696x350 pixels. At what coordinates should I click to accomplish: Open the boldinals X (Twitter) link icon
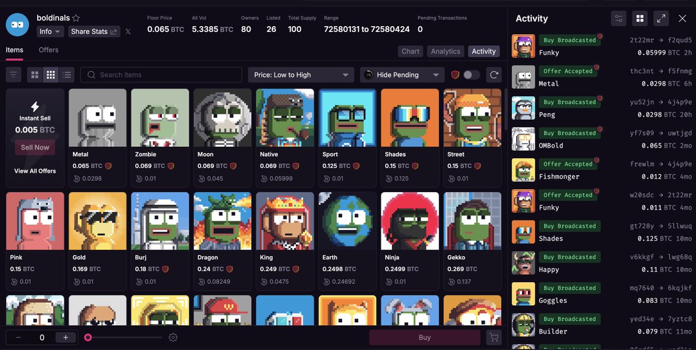point(128,31)
